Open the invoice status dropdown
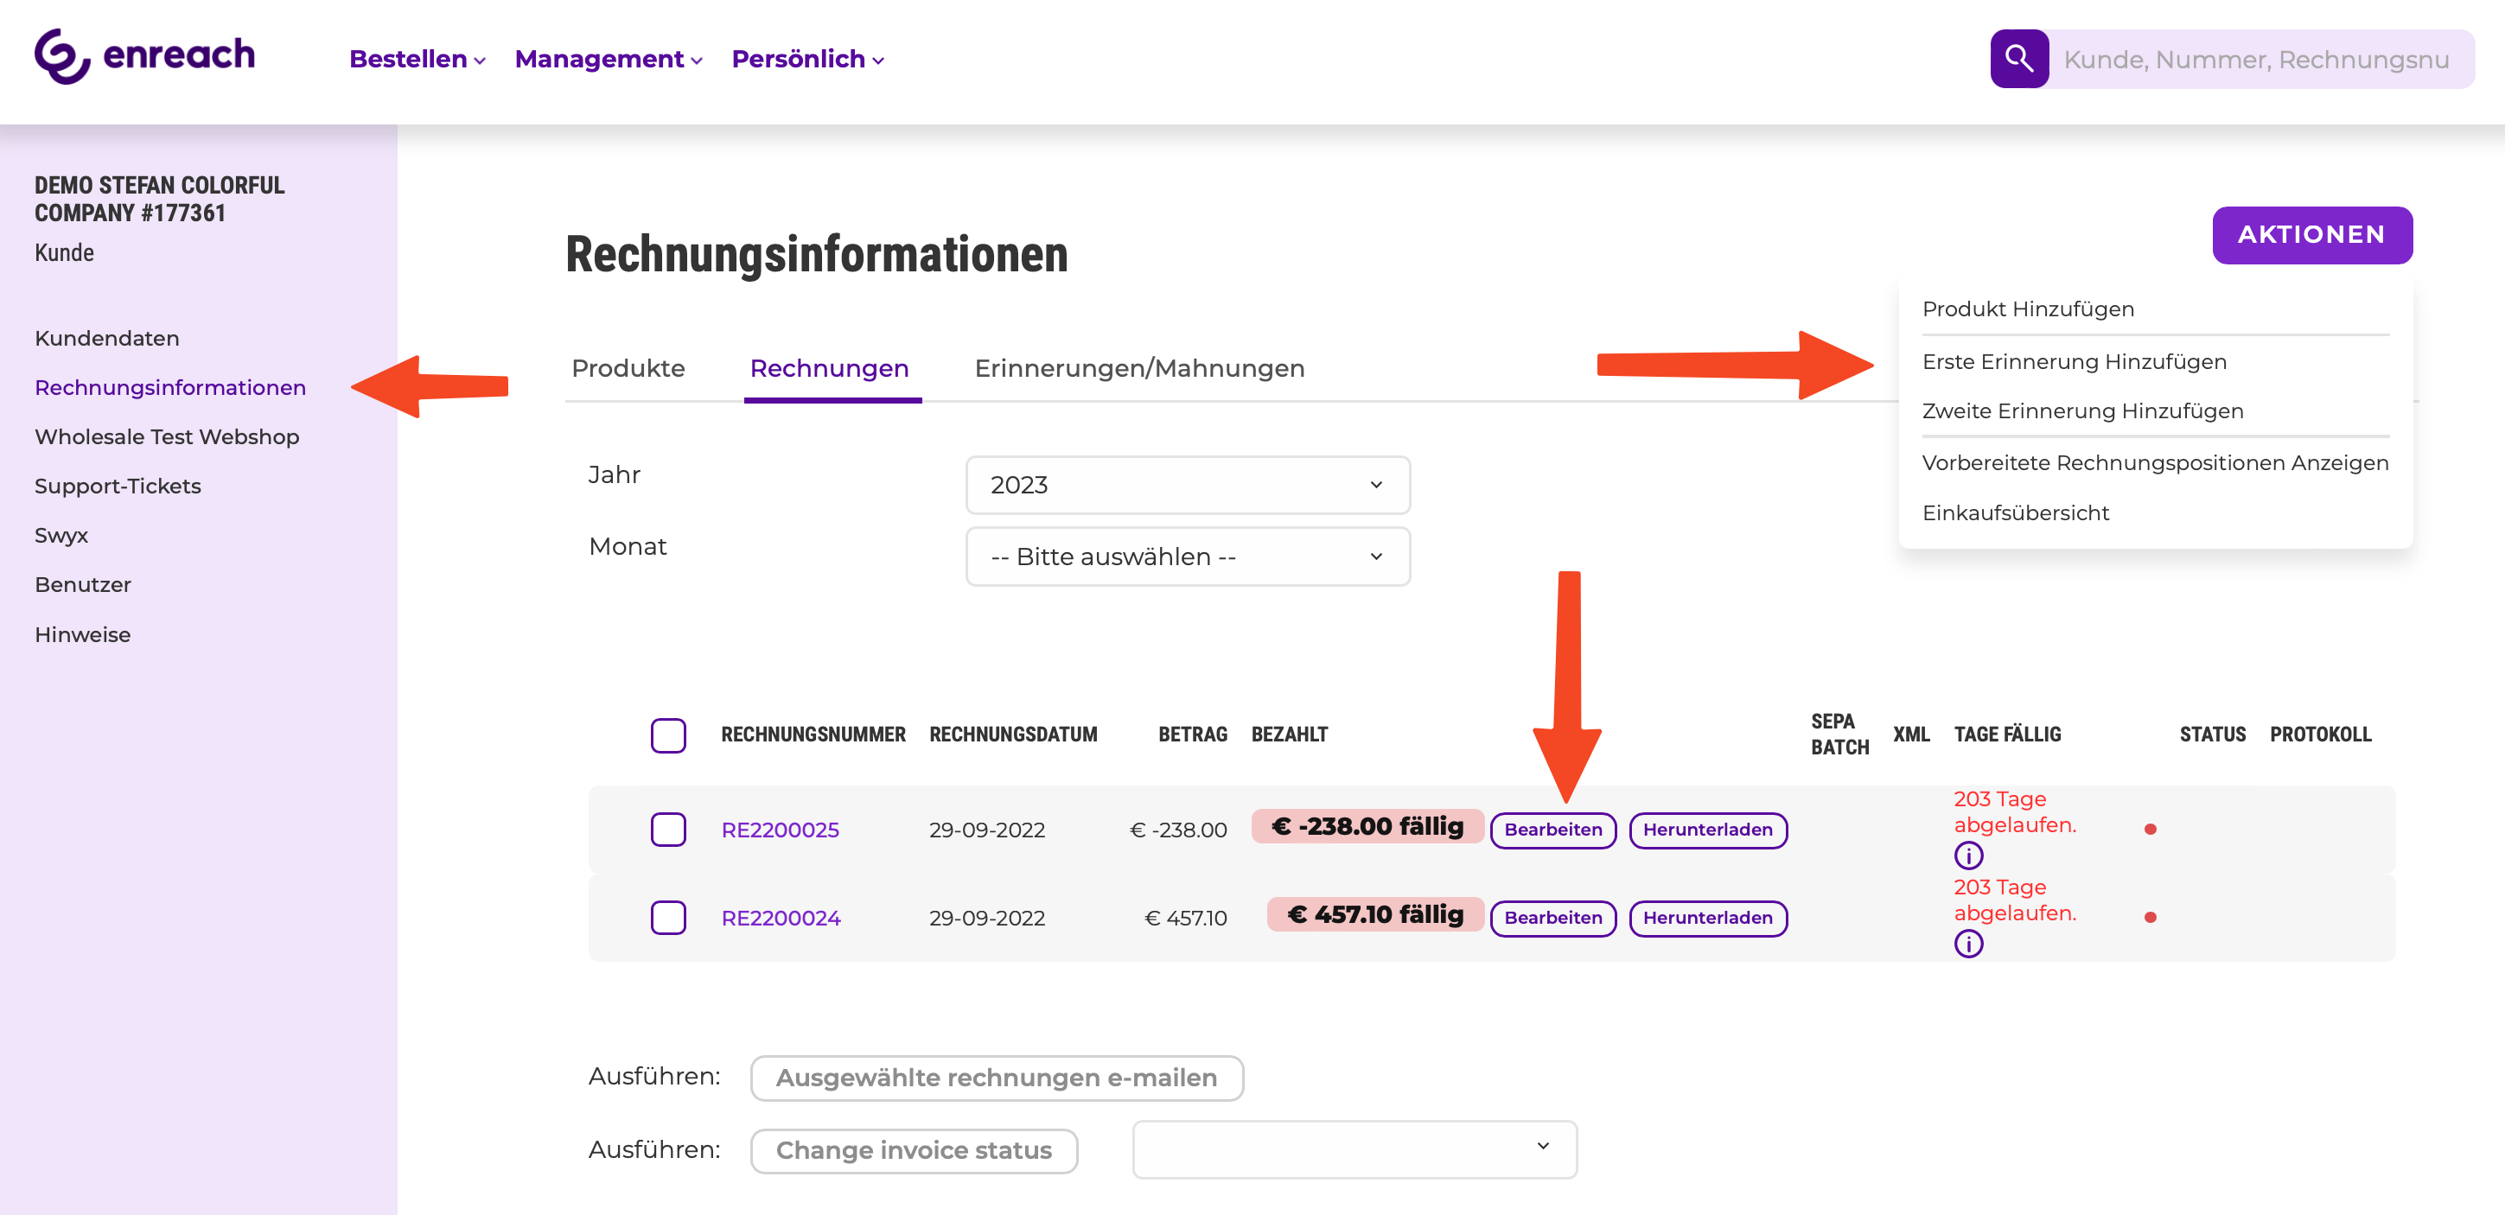The height and width of the screenshot is (1215, 2505). point(1354,1149)
